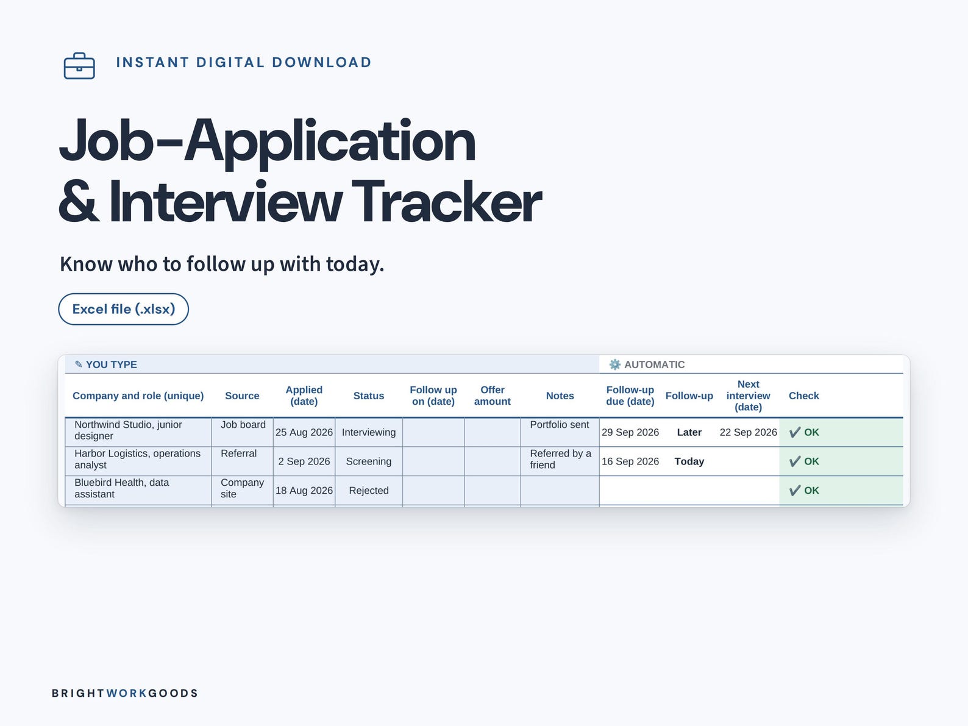Viewport: 968px width, 726px height.
Task: Click the follow-up due date '16 Sep 2026'
Action: point(630,461)
